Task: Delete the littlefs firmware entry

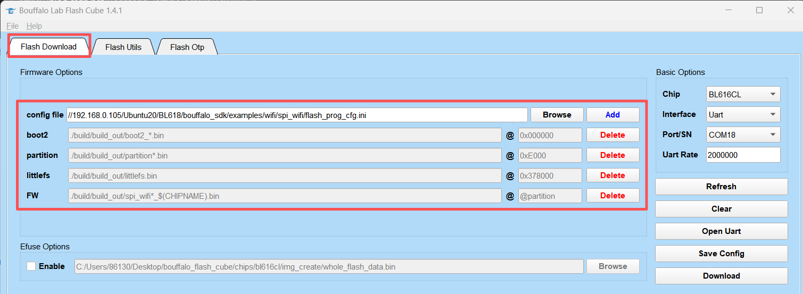Action: click(613, 175)
